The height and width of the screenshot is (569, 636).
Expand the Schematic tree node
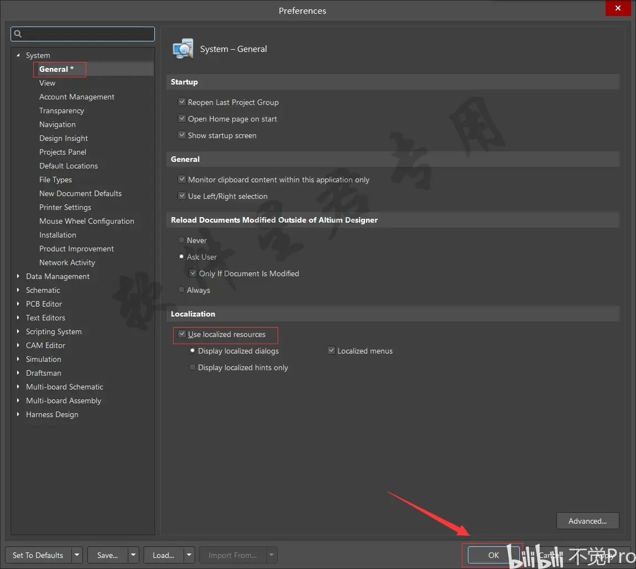pos(18,290)
